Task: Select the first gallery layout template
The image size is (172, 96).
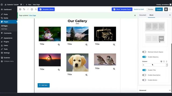Action: point(155,27)
